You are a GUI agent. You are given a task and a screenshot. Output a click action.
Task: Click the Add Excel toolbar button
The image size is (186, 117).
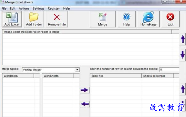[12, 19]
